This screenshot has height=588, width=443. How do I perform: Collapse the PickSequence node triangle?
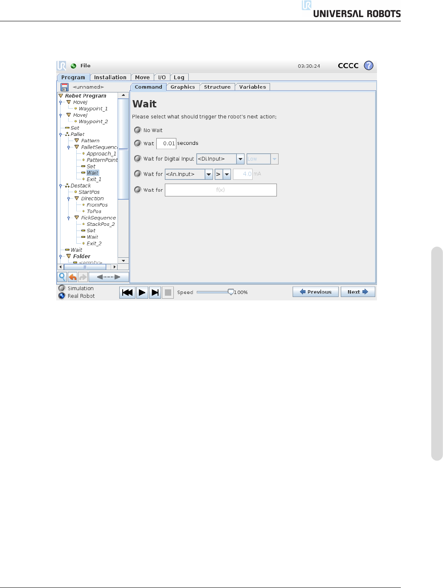point(77,218)
